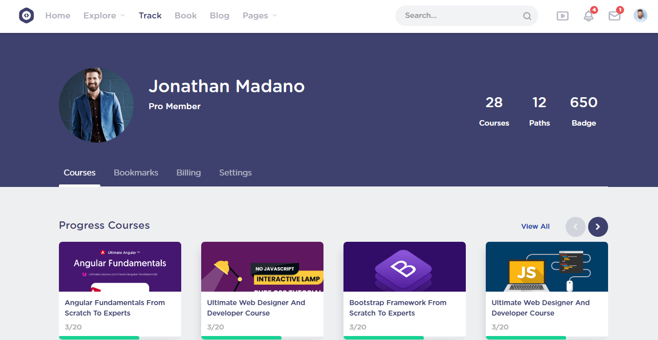Viewport: 658px width, 340px height.
Task: Go to next courses with right arrow
Action: click(598, 227)
